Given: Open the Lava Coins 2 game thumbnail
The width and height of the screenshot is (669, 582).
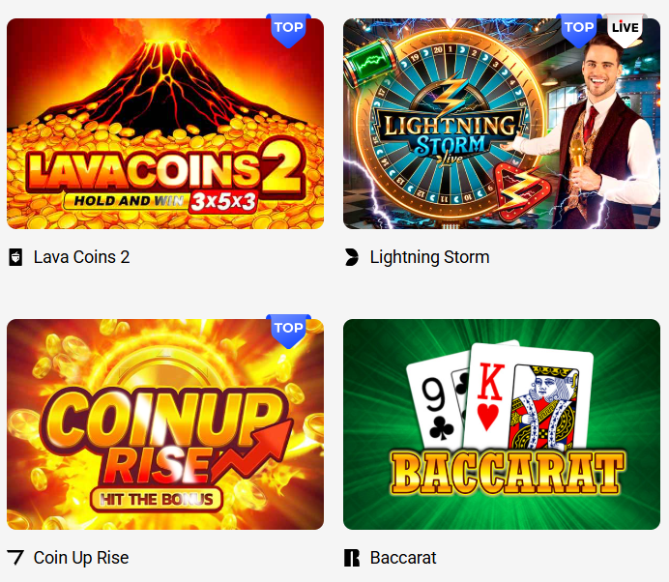Looking at the screenshot, I should point(165,124).
